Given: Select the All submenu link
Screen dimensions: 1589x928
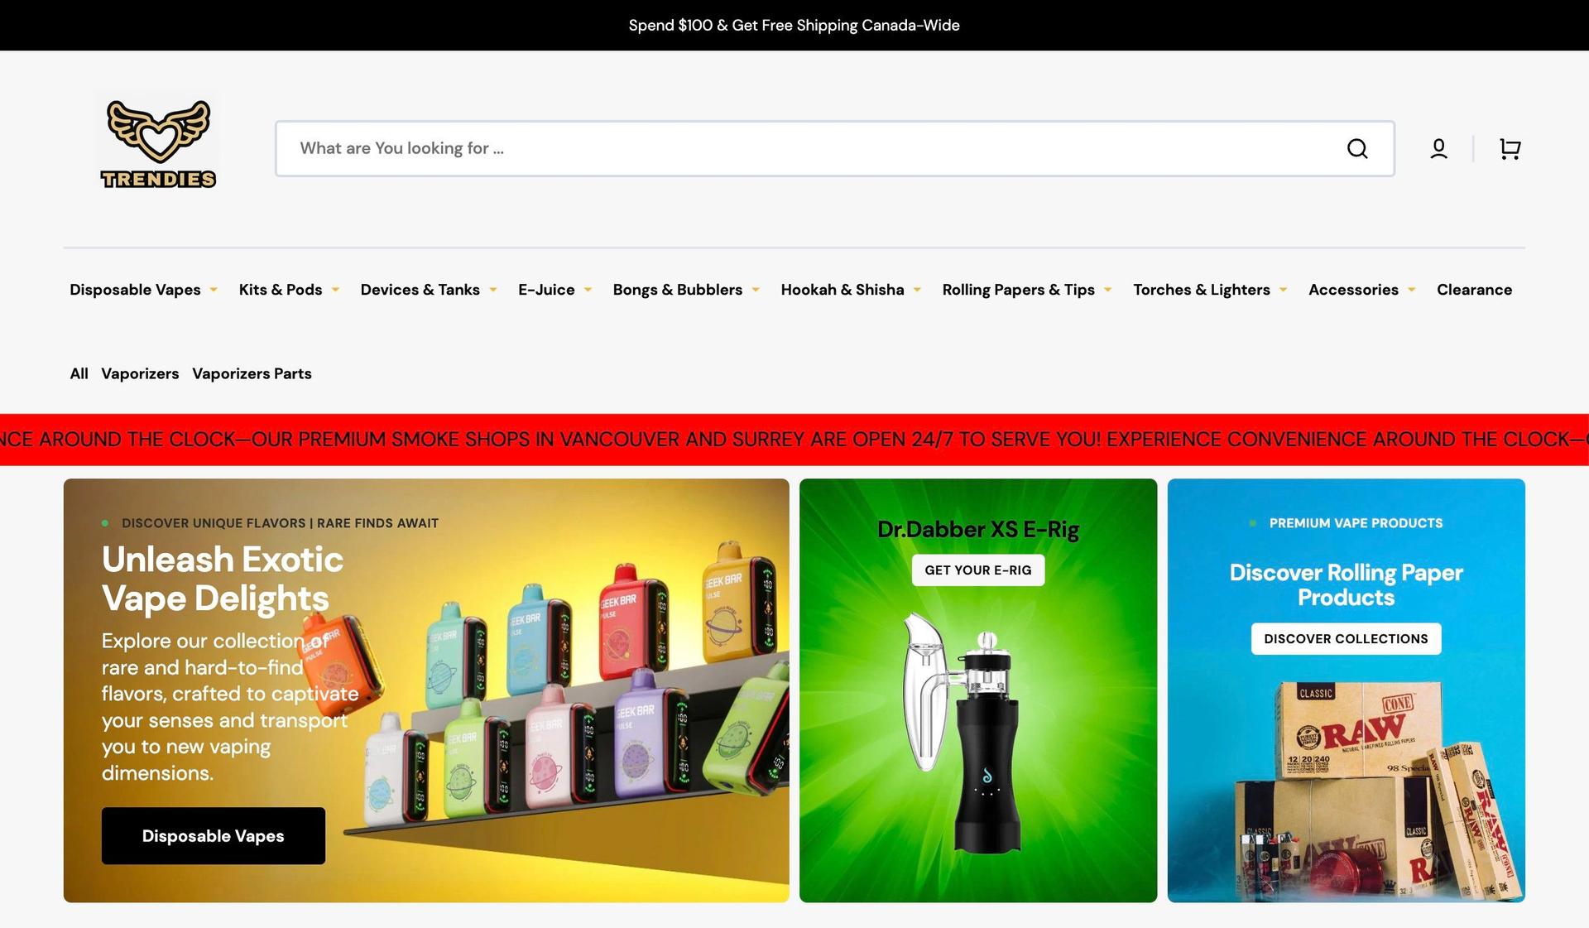Looking at the screenshot, I should coord(79,373).
